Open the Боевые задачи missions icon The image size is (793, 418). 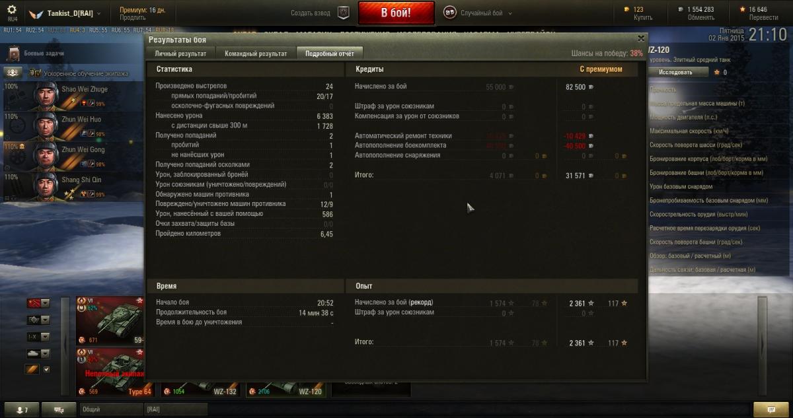pyautogui.click(x=13, y=53)
